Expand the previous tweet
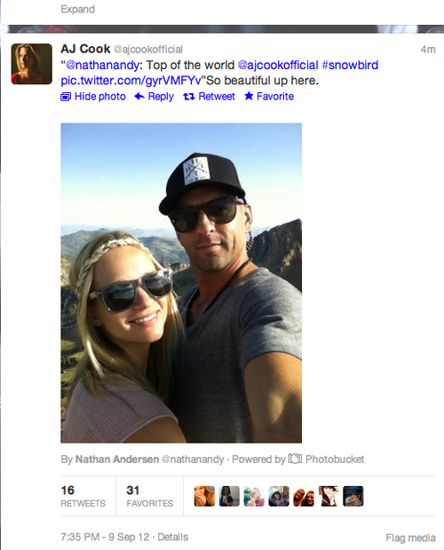 pos(77,9)
